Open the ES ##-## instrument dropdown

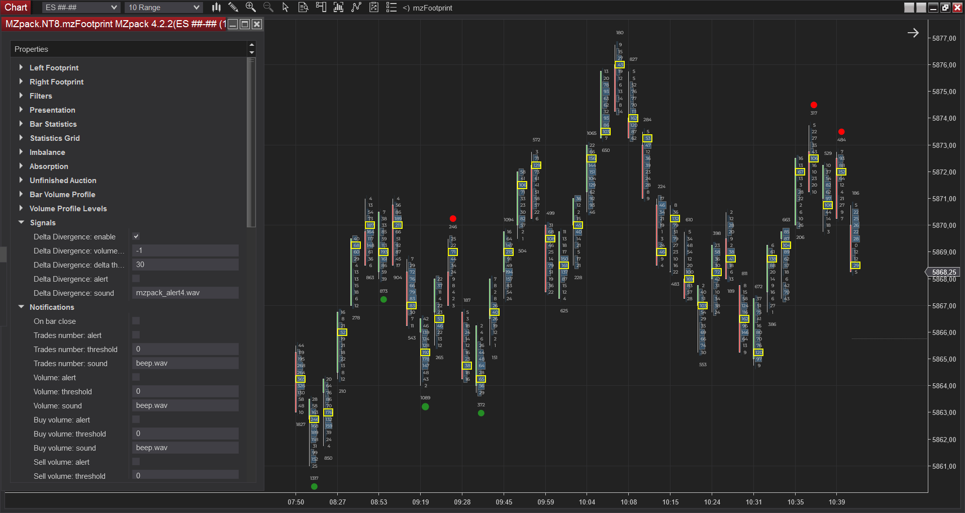[80, 8]
